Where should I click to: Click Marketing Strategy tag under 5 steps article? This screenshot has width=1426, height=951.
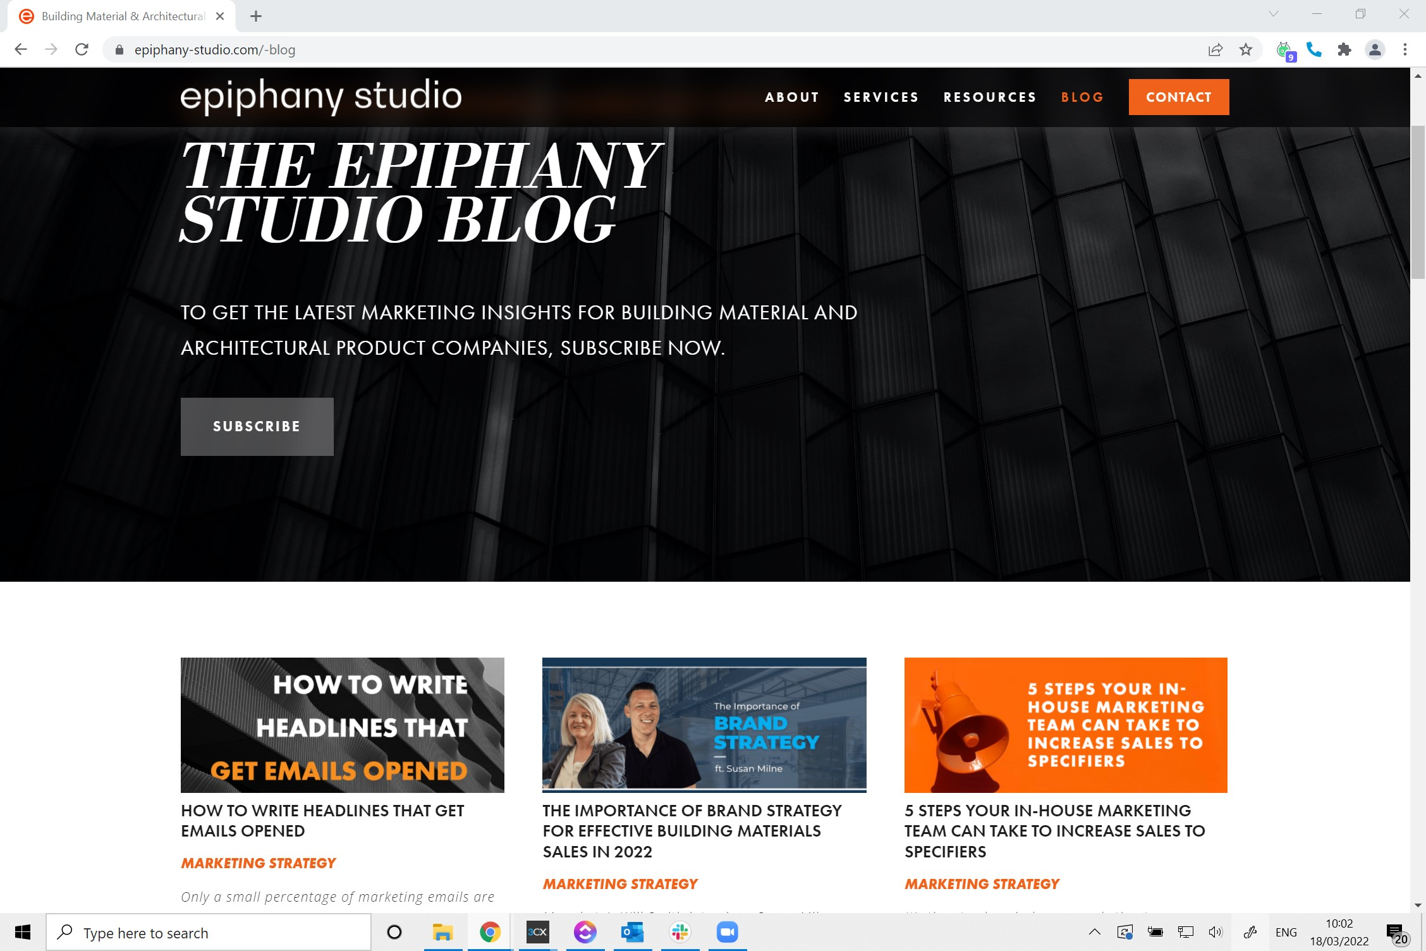[982, 884]
